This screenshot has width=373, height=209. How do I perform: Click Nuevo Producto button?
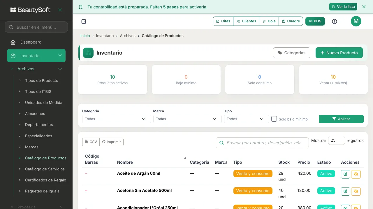pyautogui.click(x=339, y=53)
